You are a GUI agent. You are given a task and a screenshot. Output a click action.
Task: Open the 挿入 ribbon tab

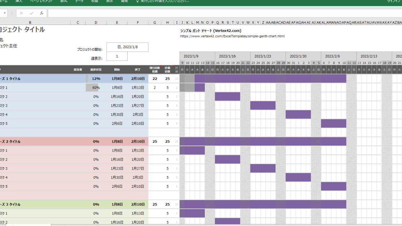pos(19,1)
